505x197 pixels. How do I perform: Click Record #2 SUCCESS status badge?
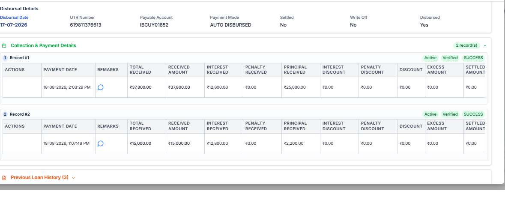pos(473,114)
